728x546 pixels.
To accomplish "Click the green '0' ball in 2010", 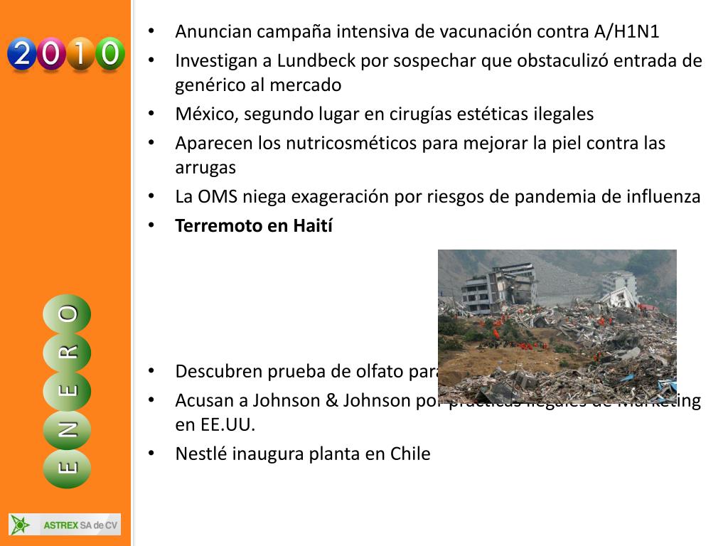I will point(110,54).
